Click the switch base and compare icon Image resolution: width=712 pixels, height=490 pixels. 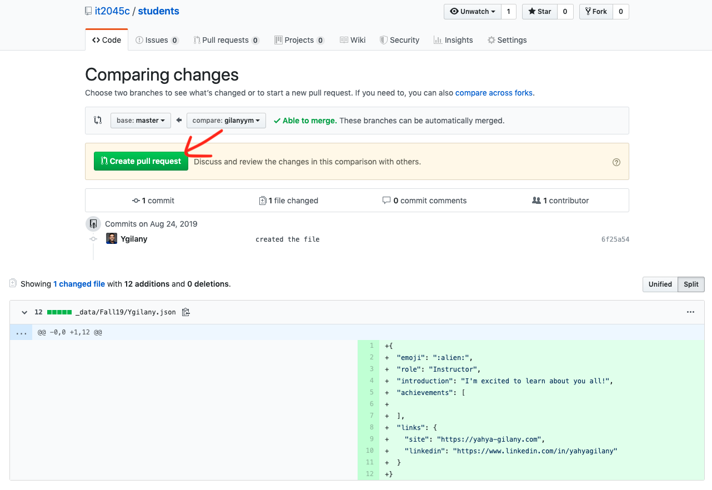(98, 120)
